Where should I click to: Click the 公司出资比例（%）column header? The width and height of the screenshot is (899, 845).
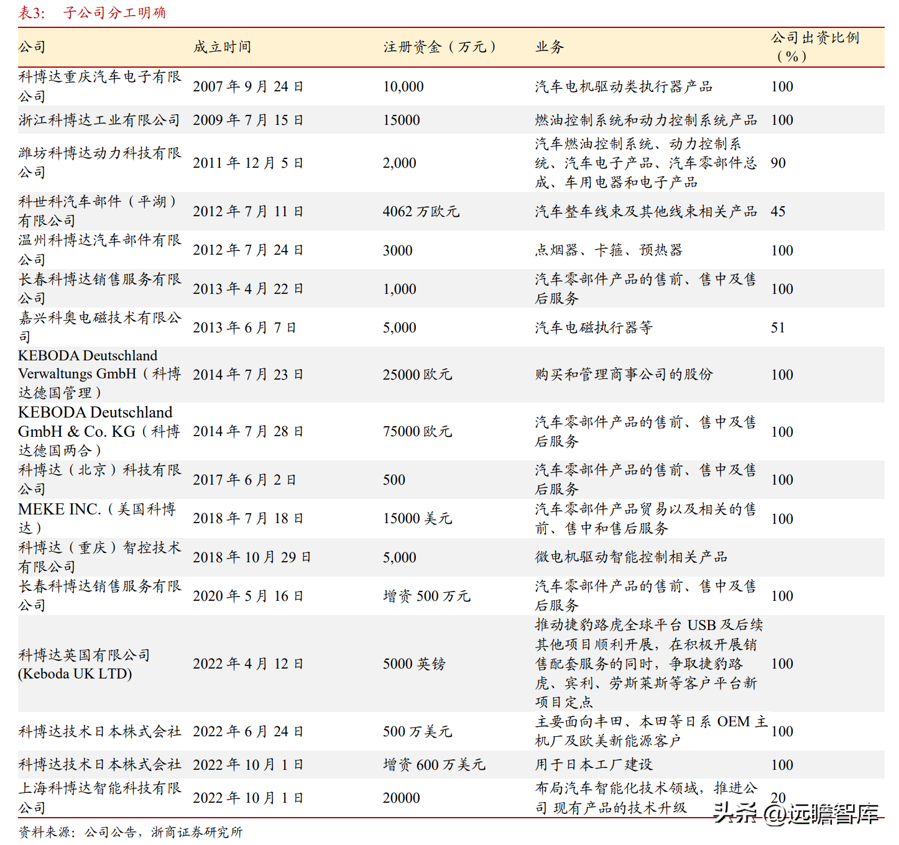(x=815, y=47)
